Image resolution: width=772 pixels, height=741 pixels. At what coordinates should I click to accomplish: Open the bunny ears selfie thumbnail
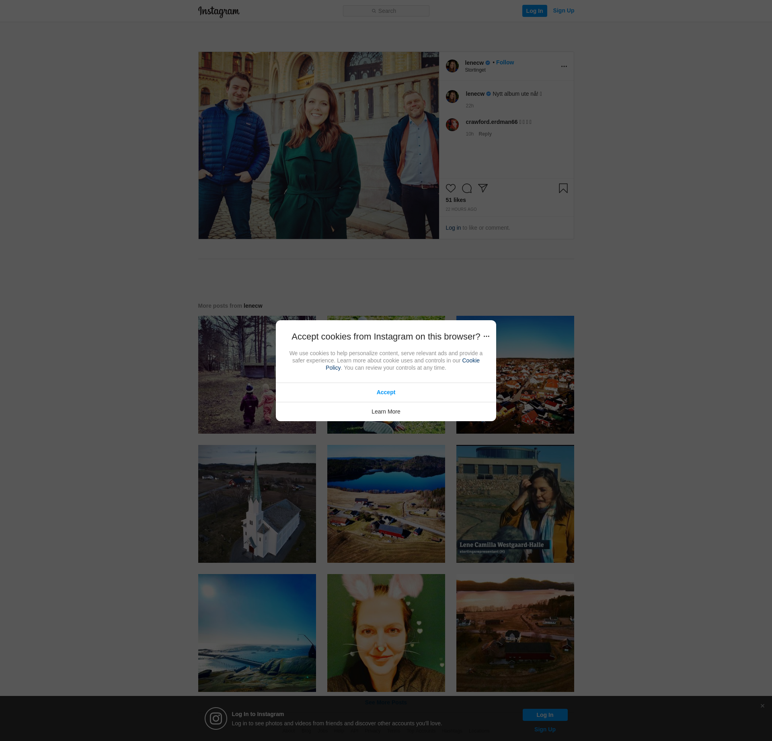point(386,633)
